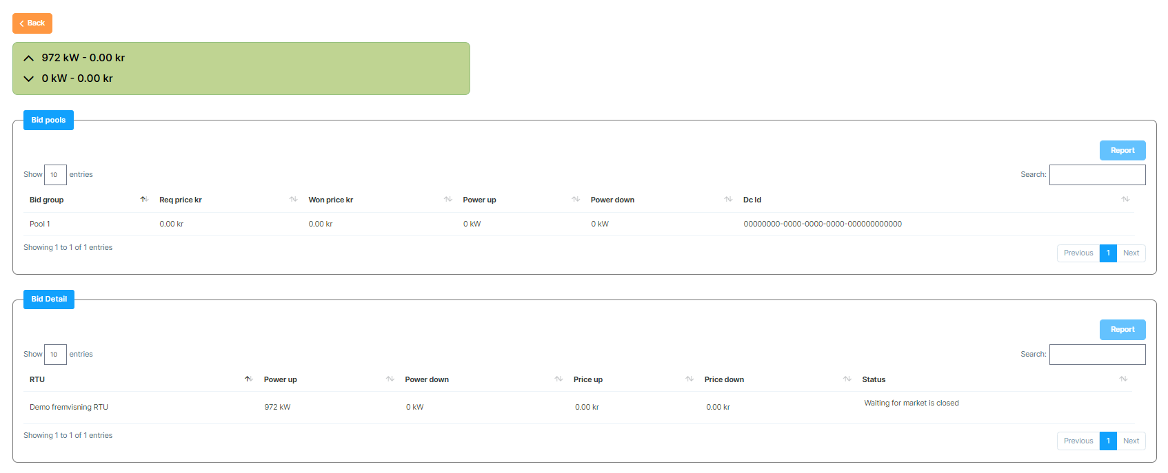Image resolution: width=1168 pixels, height=473 pixels.
Task: Click the Price up header text
Action: [588, 380]
